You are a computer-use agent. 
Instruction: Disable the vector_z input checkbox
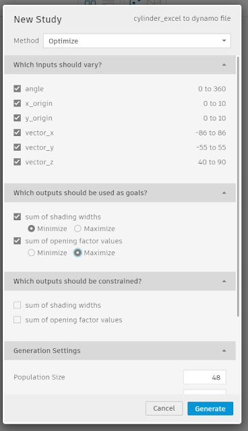[17, 162]
